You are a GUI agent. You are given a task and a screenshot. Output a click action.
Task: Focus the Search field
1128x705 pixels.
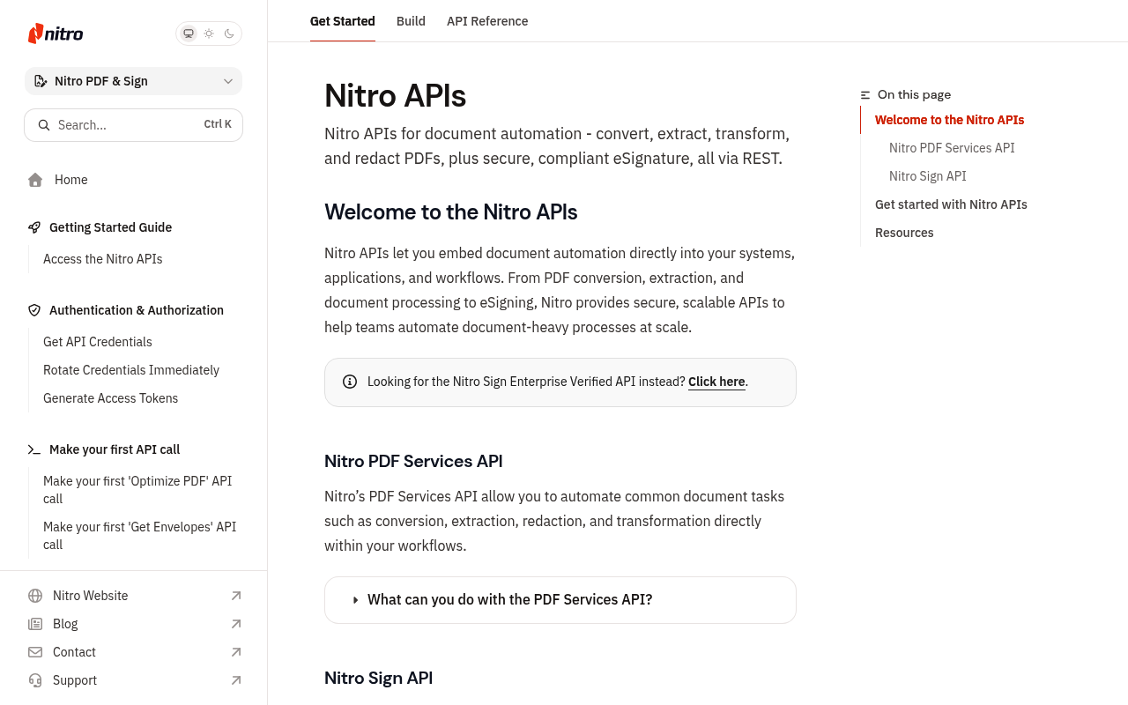pyautogui.click(x=133, y=125)
